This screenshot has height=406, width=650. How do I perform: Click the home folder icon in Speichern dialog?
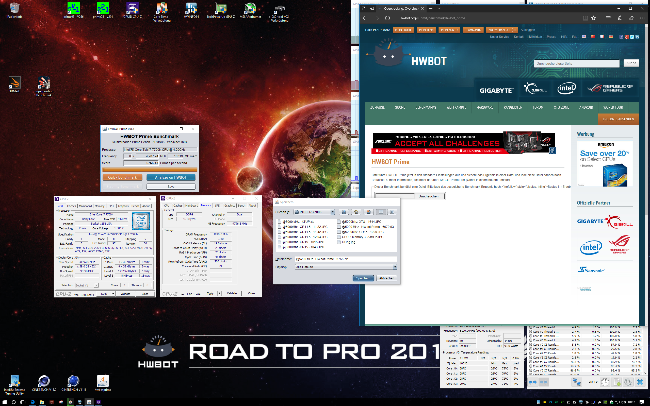click(x=356, y=212)
